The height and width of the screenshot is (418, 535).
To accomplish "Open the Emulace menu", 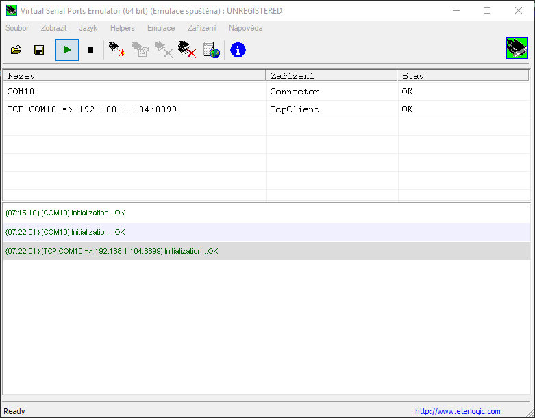I will [x=161, y=28].
